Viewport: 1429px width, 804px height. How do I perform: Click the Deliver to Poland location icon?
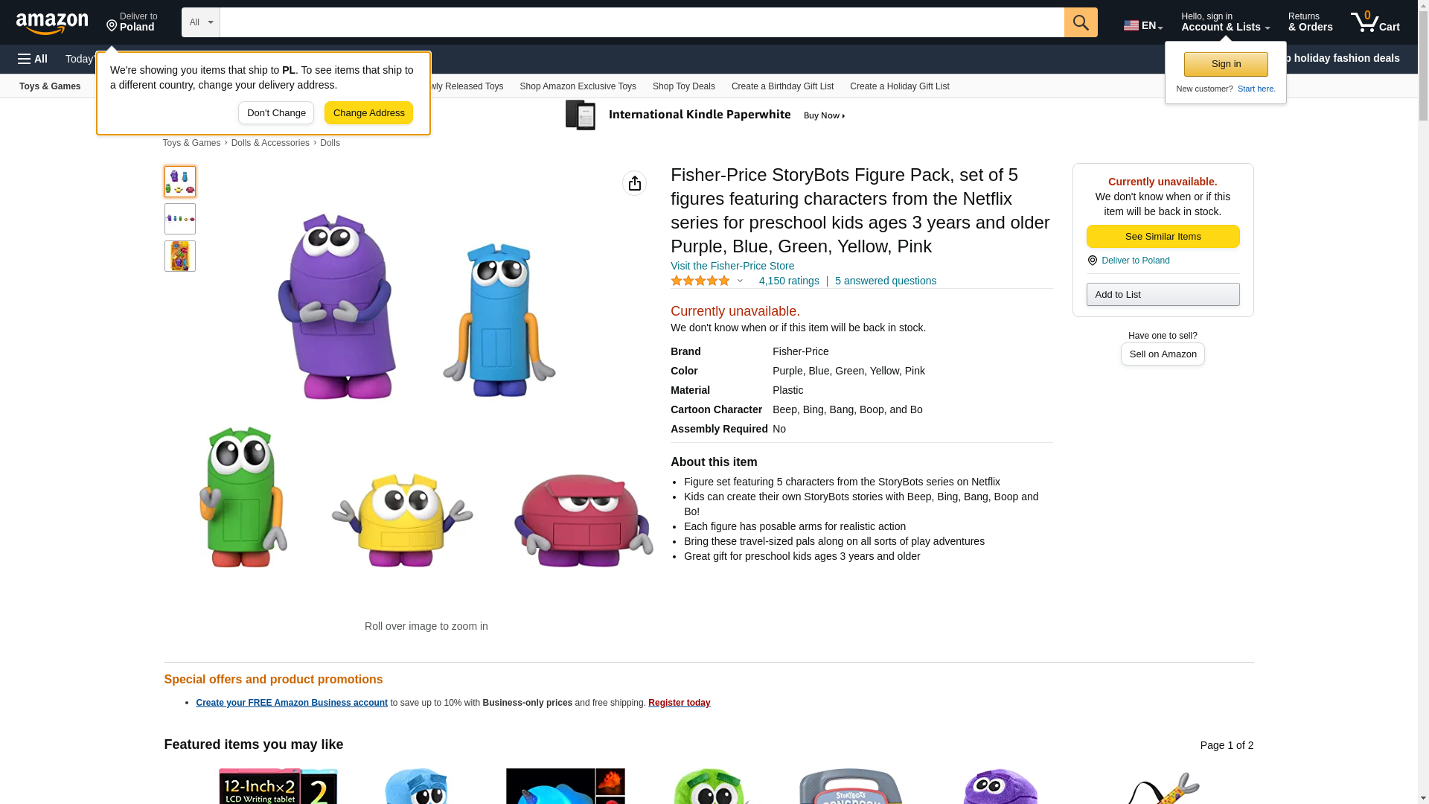pos(112,27)
